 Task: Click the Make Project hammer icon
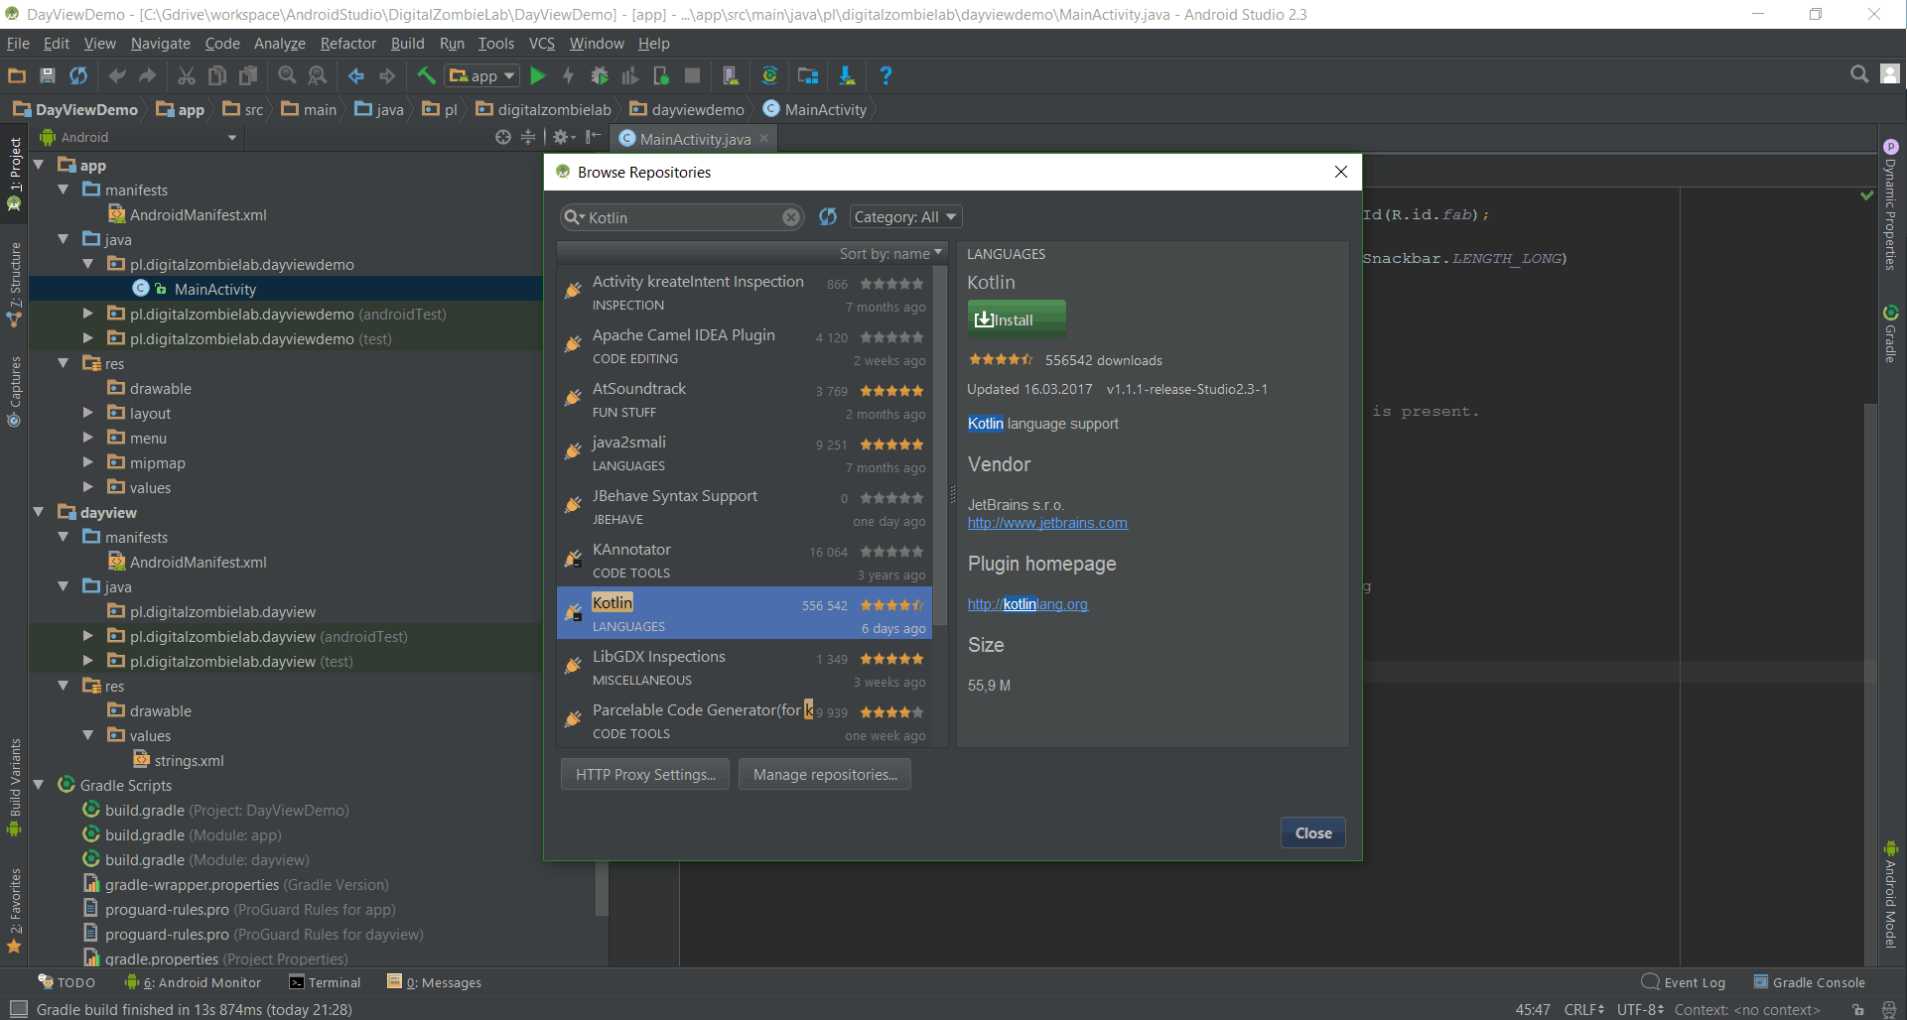point(427,75)
